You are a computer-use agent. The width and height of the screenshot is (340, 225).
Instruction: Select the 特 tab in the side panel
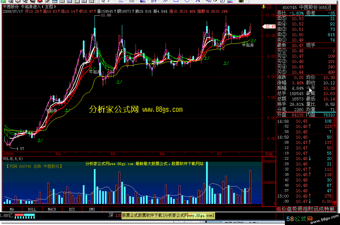click(327, 209)
